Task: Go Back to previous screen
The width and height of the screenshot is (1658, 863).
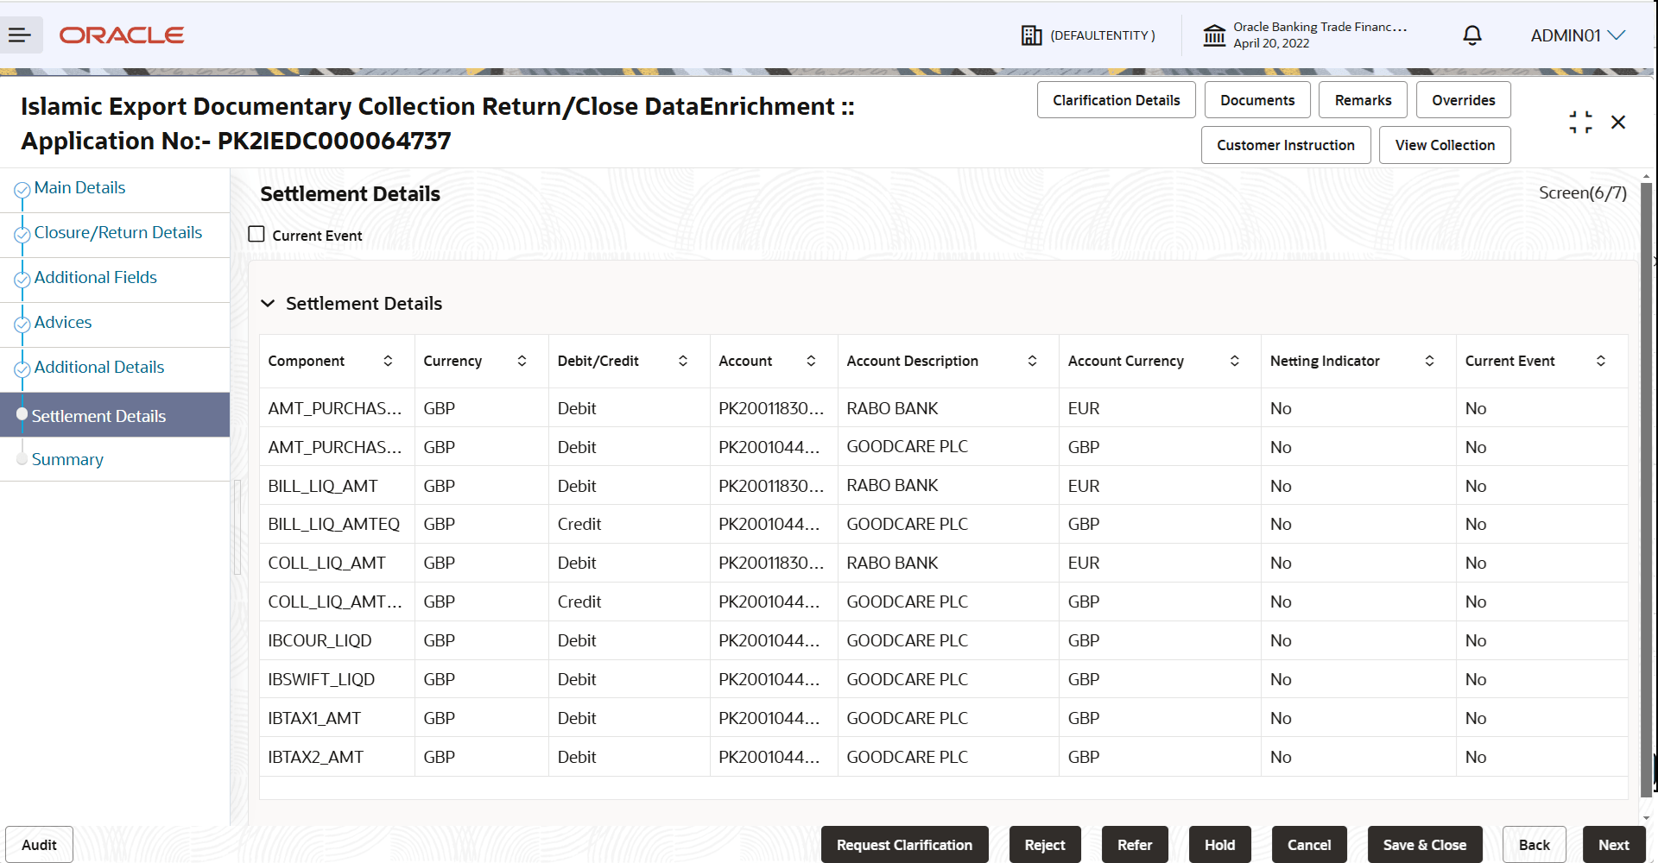Action: click(x=1535, y=845)
